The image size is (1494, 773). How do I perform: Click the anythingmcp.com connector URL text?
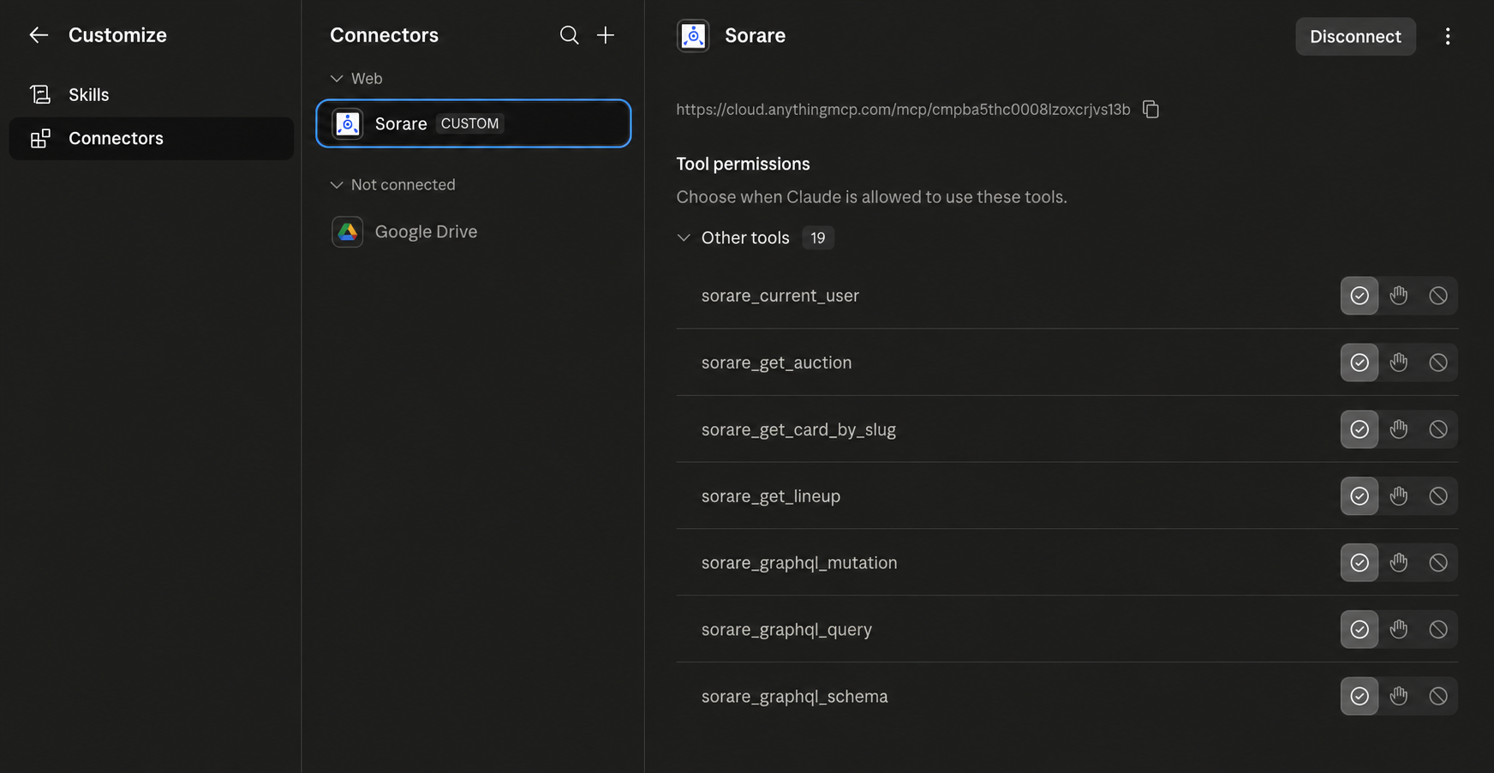coord(903,110)
